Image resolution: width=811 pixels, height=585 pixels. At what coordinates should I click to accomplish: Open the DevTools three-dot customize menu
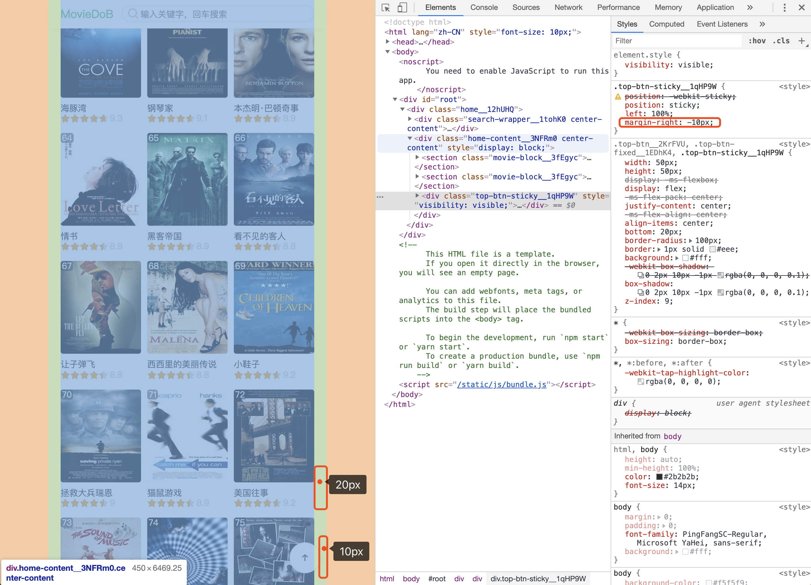coord(784,7)
